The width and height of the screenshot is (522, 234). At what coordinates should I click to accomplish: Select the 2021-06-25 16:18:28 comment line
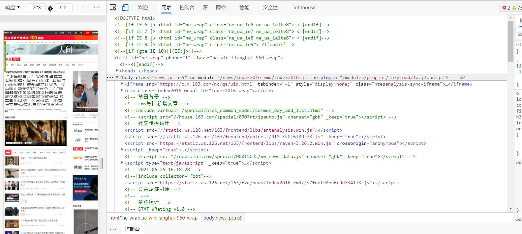pos(163,169)
